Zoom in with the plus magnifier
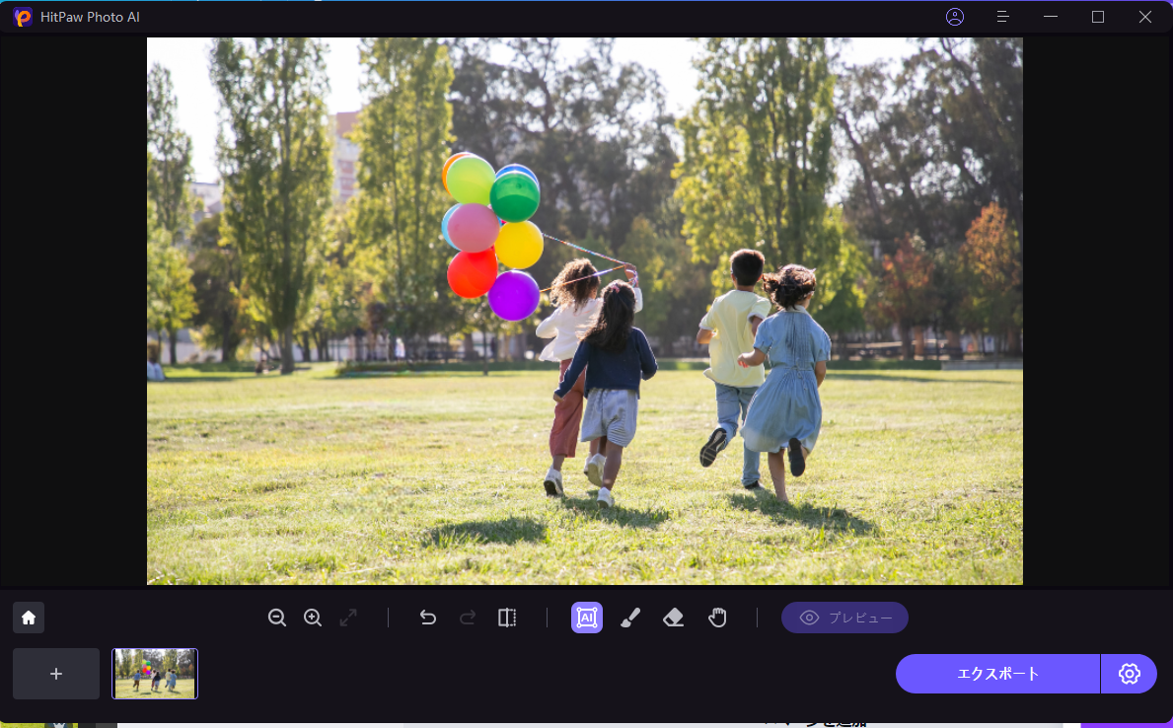The width and height of the screenshot is (1173, 728). [x=313, y=618]
